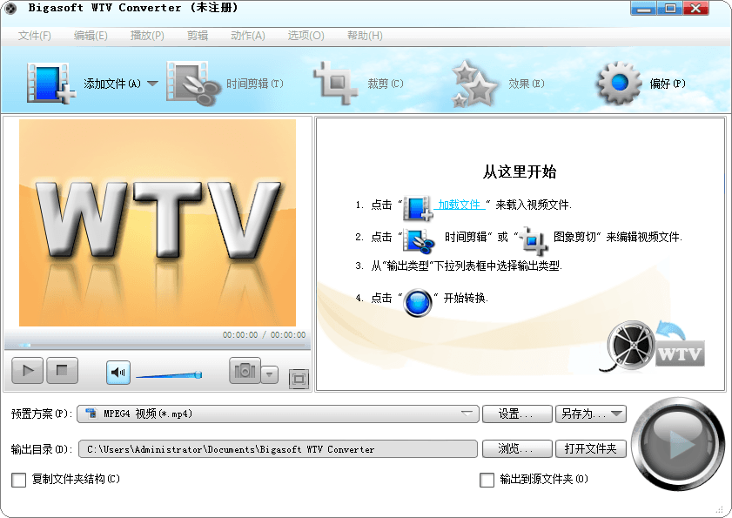The width and height of the screenshot is (732, 518).
Task: Expand the Add File dropdown arrow
Action: (152, 84)
